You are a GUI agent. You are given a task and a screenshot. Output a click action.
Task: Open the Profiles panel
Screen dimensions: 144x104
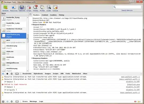click(42, 8)
